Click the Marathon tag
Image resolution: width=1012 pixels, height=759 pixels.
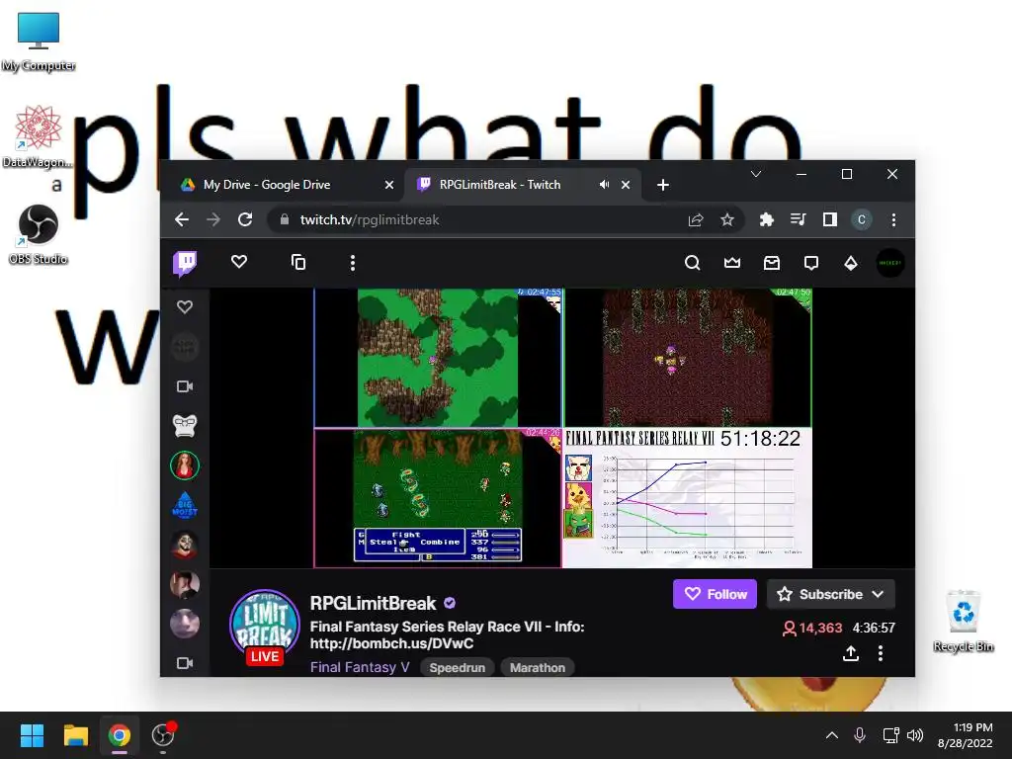click(537, 667)
